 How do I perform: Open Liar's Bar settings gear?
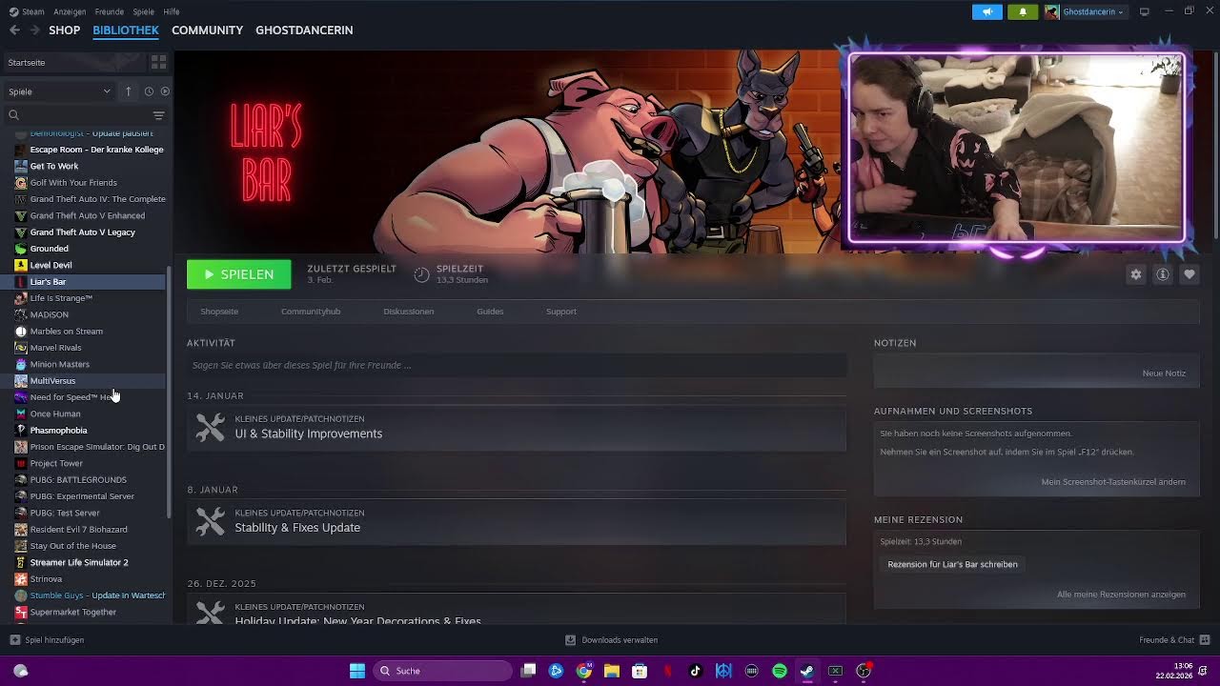[x=1135, y=274]
